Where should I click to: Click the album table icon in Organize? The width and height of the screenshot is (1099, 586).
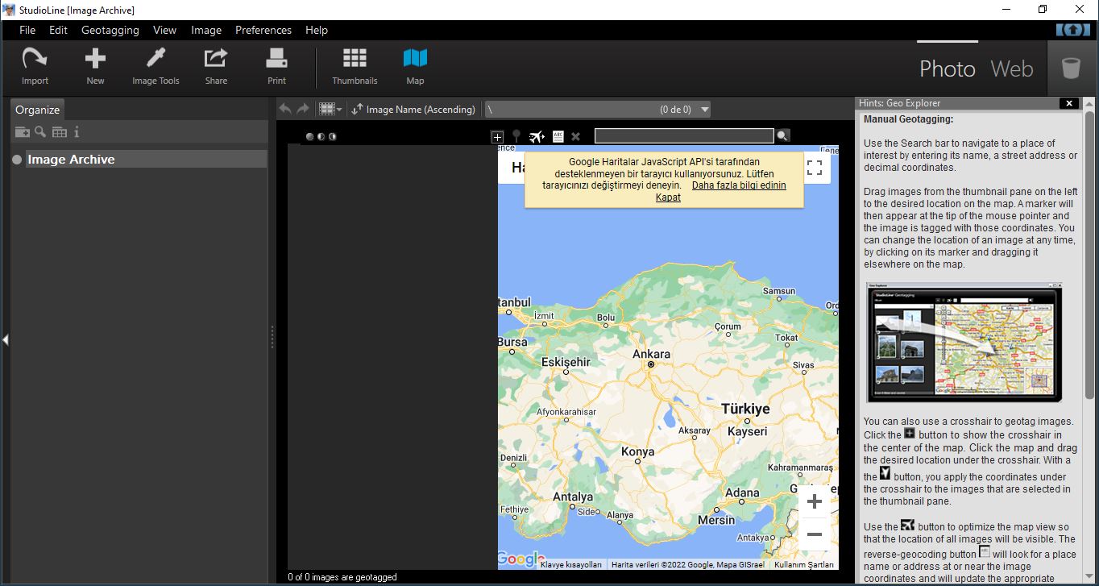(x=60, y=132)
